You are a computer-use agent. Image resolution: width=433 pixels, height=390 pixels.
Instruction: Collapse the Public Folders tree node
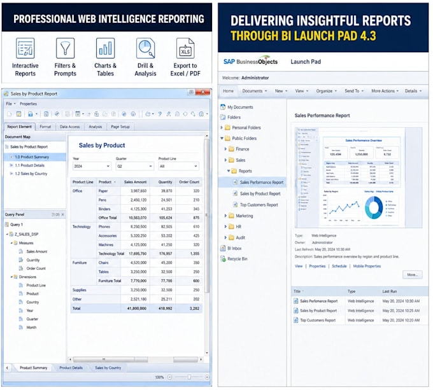pyautogui.click(x=222, y=139)
